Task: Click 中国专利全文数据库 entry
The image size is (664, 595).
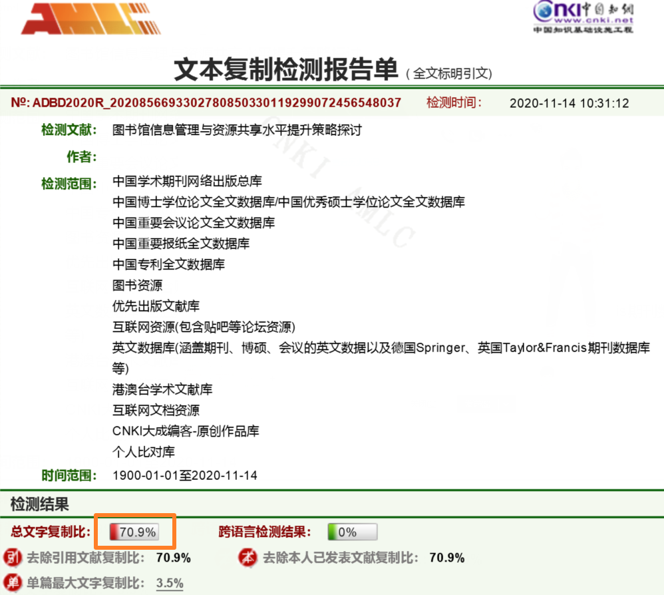Action: (x=168, y=264)
